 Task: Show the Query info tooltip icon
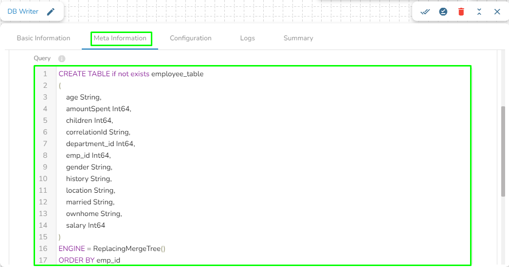pyautogui.click(x=62, y=59)
